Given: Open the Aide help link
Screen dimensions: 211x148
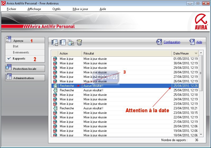Looking at the screenshot, I should point(199,42).
